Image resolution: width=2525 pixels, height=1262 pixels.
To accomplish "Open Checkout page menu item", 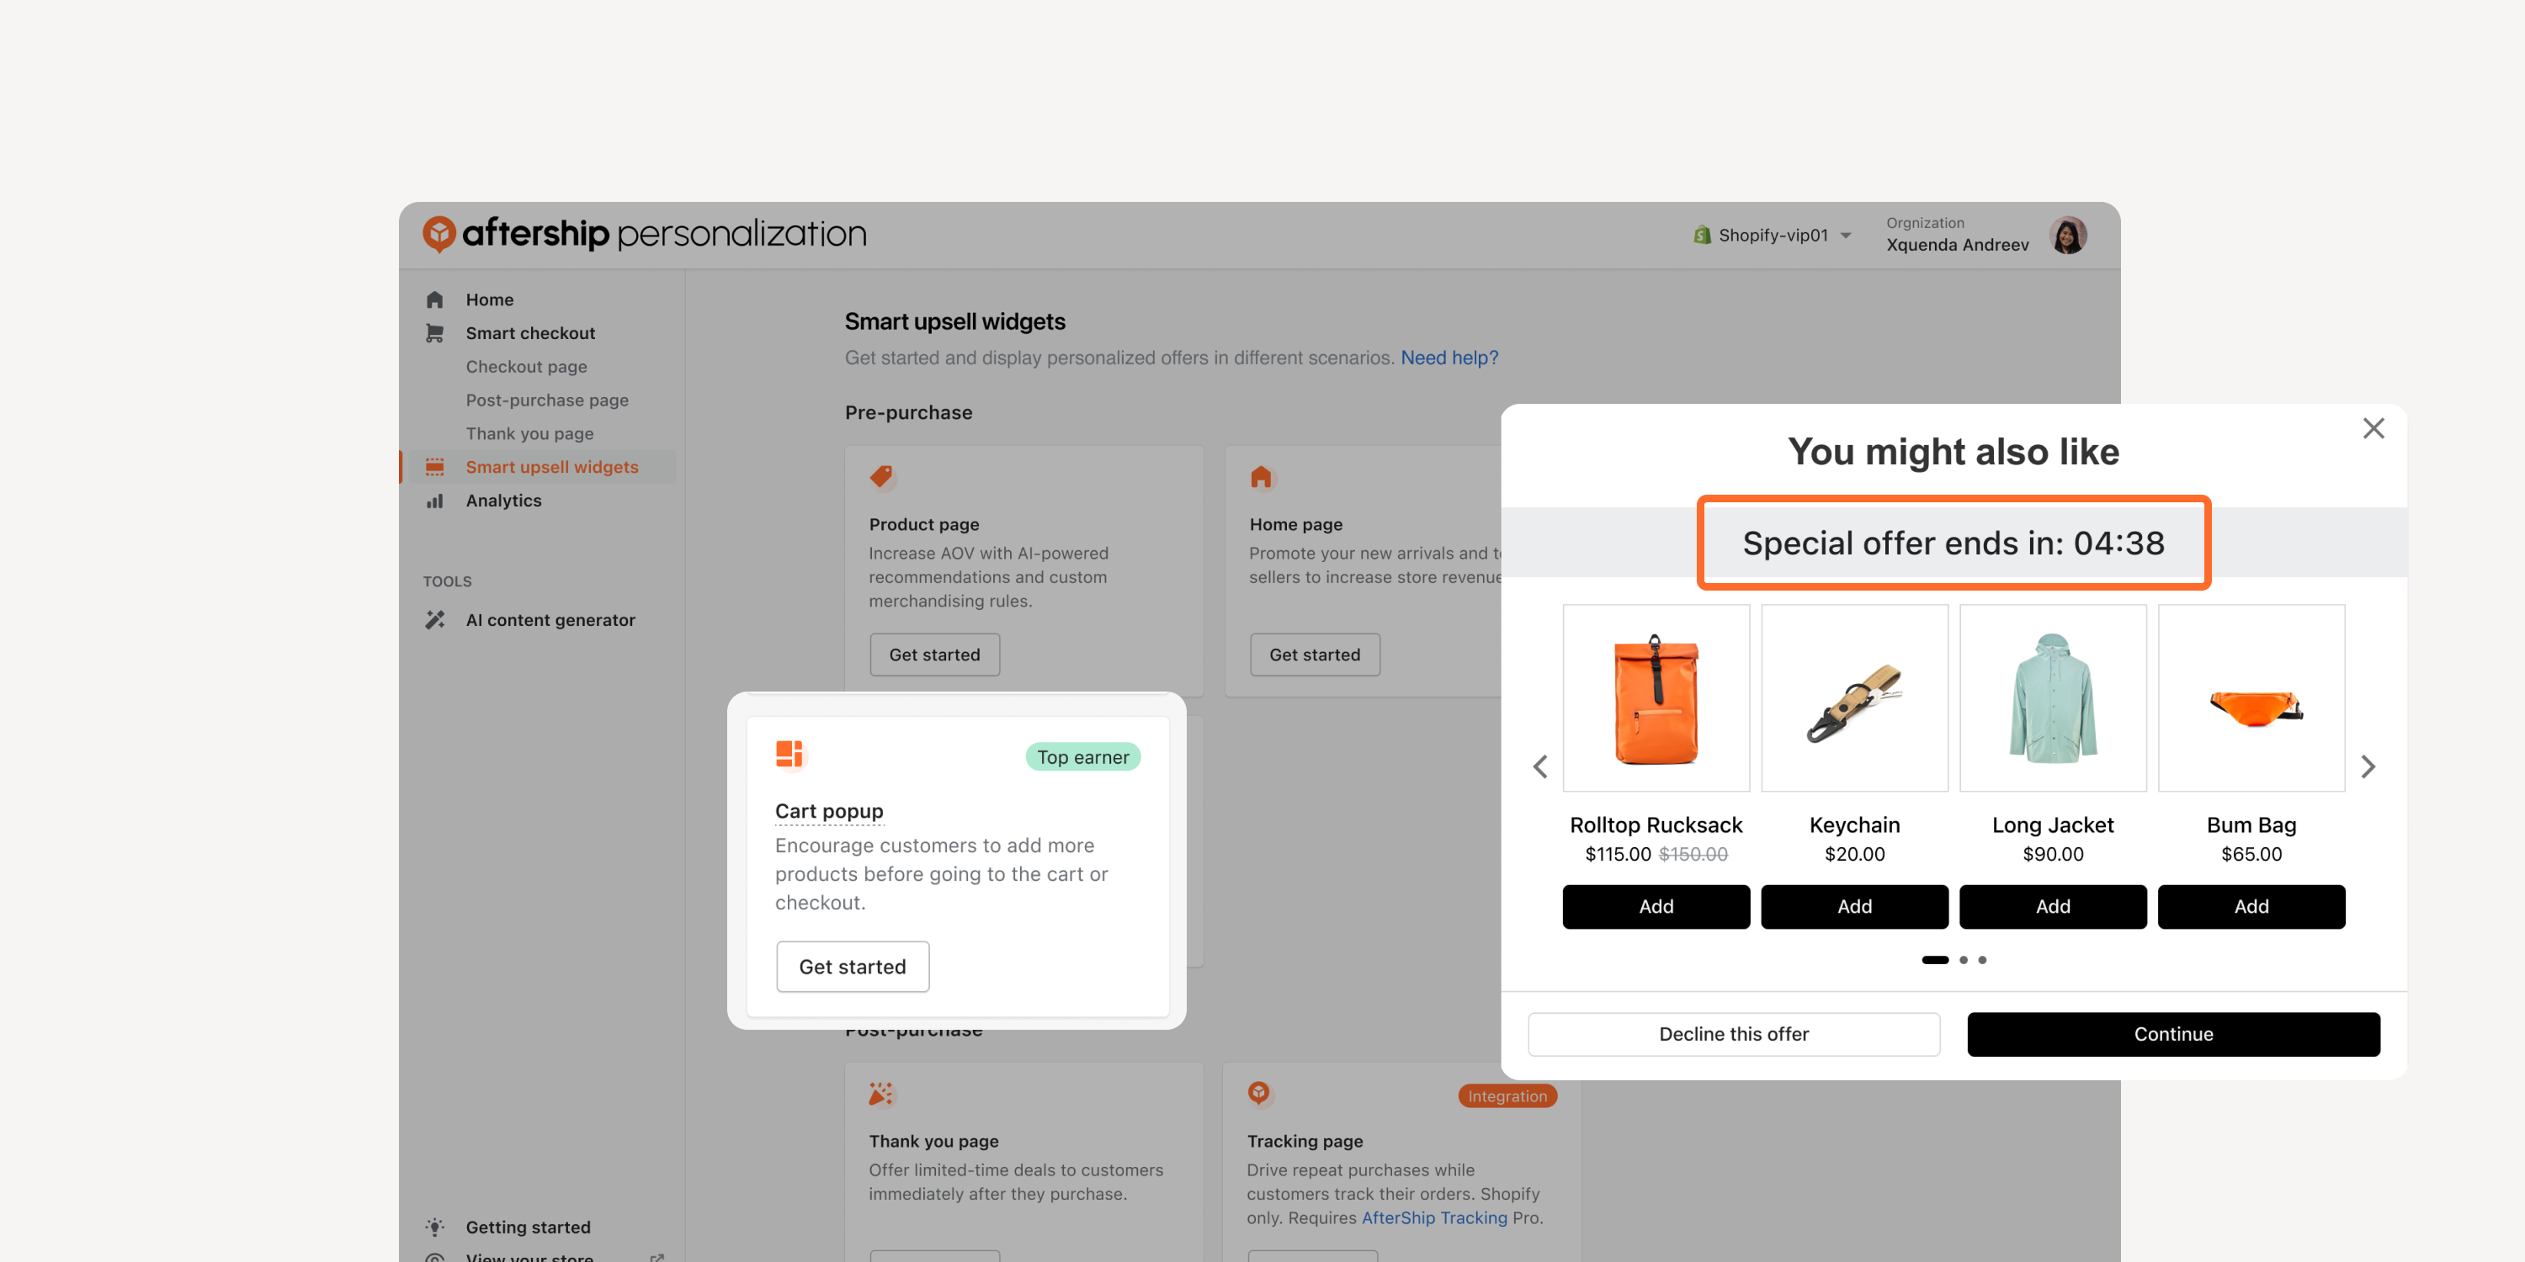I will [x=526, y=367].
